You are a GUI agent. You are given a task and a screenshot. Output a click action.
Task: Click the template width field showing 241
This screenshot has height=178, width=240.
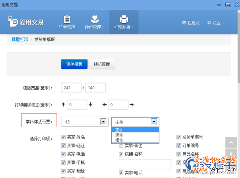coord(71,88)
